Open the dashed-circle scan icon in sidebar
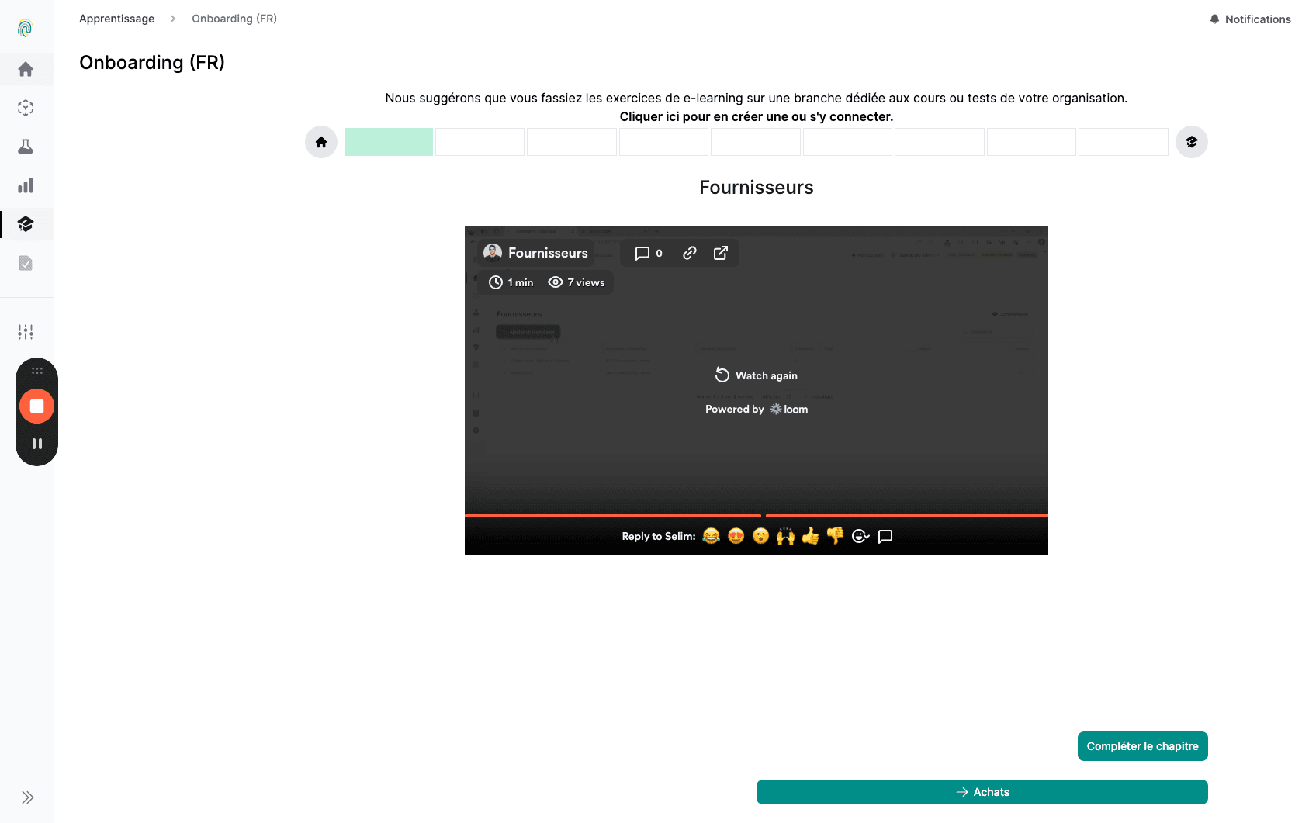The width and height of the screenshot is (1302, 823). [26, 108]
